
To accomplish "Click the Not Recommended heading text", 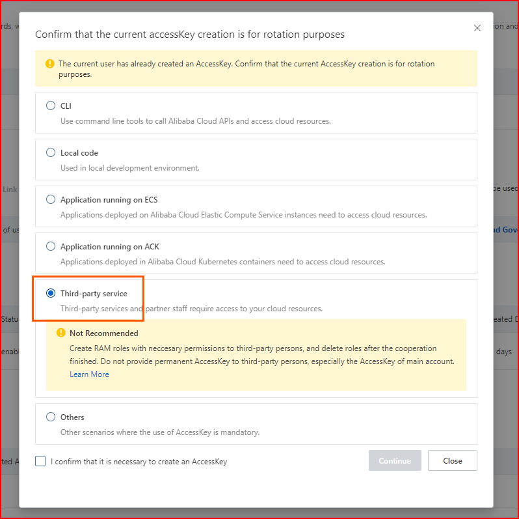I will [x=103, y=333].
